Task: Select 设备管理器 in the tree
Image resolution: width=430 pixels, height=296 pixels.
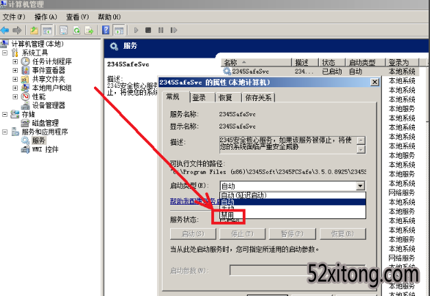Action: pos(49,106)
